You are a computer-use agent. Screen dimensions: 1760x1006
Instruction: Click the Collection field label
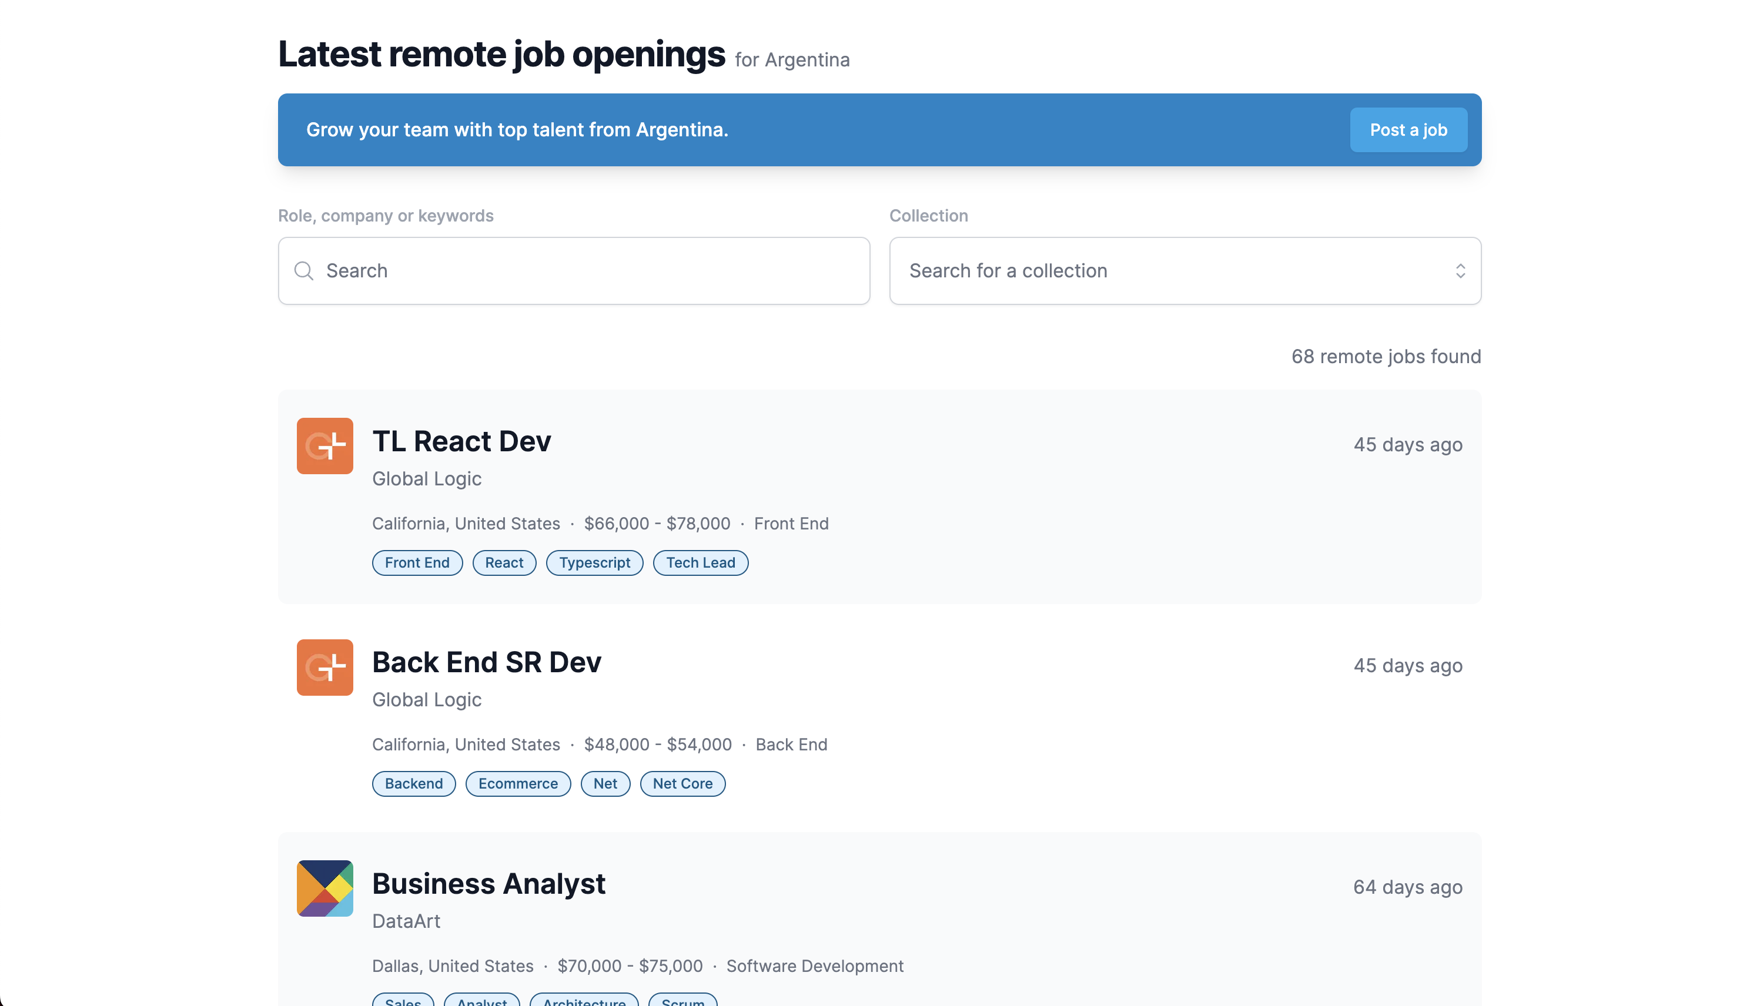coord(929,216)
